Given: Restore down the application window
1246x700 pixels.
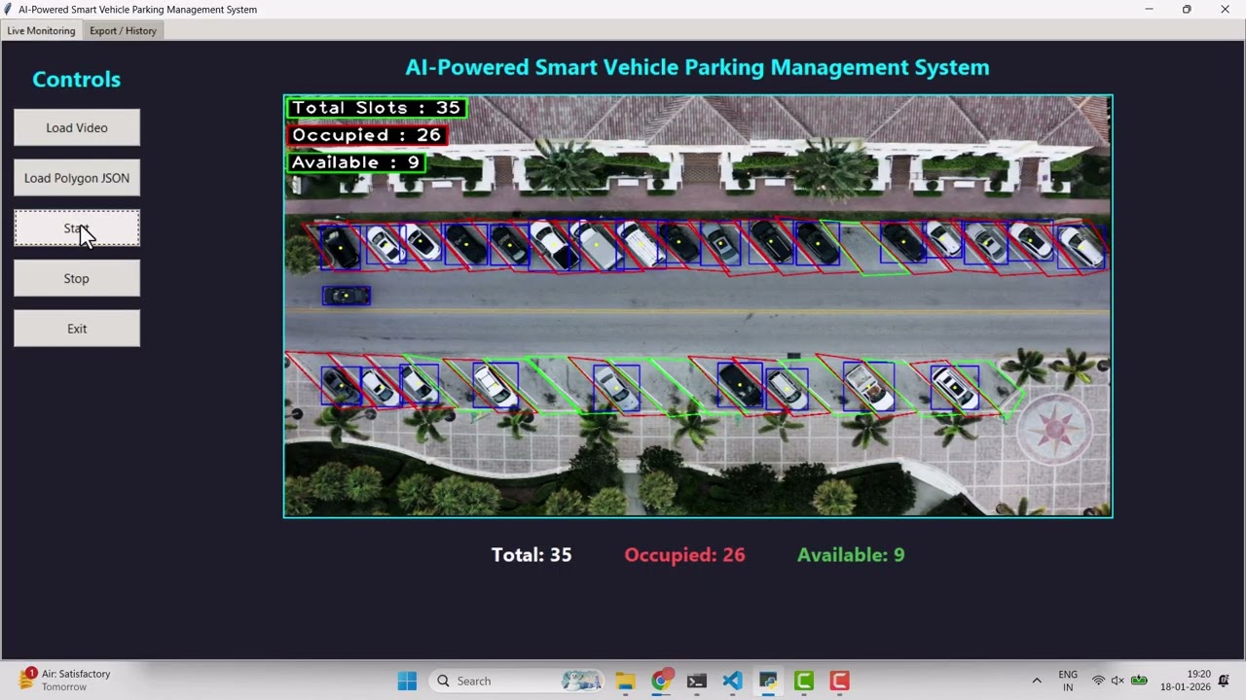Looking at the screenshot, I should [1187, 9].
